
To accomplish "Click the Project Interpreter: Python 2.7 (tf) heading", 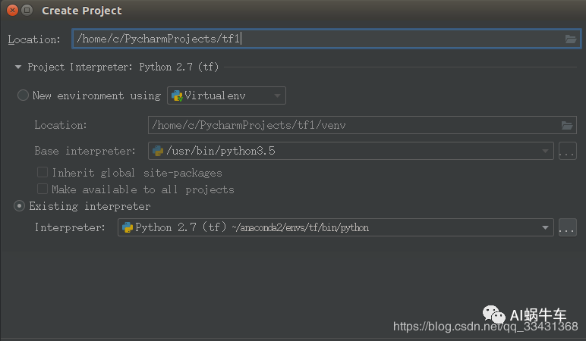I will [123, 67].
